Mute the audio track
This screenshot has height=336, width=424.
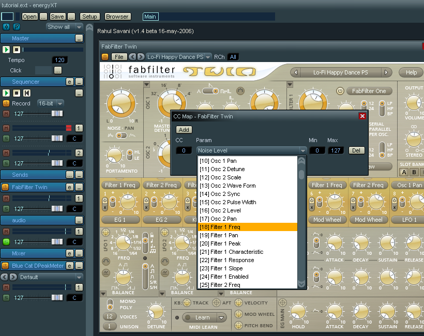(6, 232)
